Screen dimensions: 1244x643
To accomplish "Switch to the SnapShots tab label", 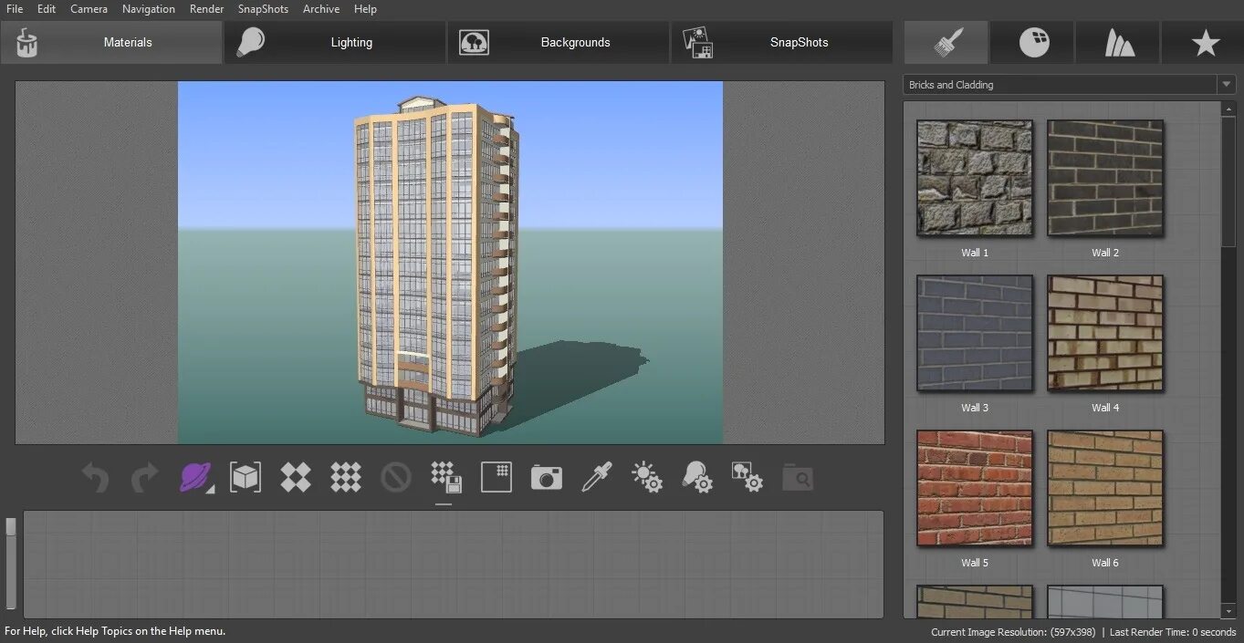I will click(x=800, y=42).
